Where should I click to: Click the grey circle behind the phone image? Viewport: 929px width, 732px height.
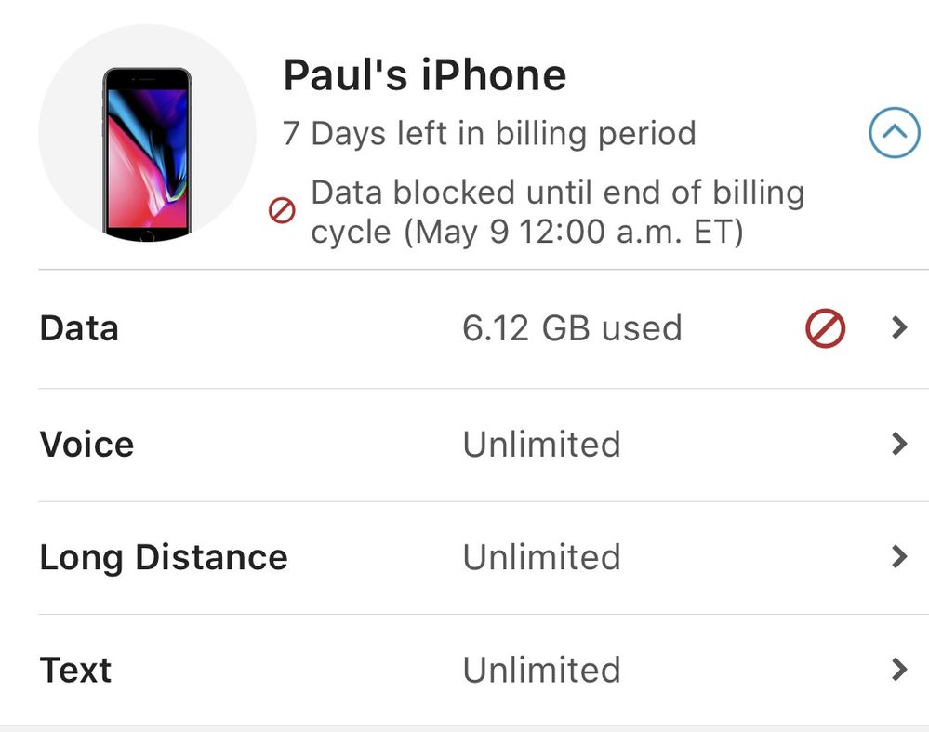click(65, 102)
